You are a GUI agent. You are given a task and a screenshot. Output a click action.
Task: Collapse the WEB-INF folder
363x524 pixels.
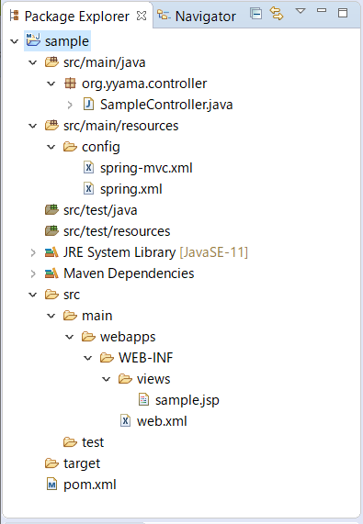[88, 358]
